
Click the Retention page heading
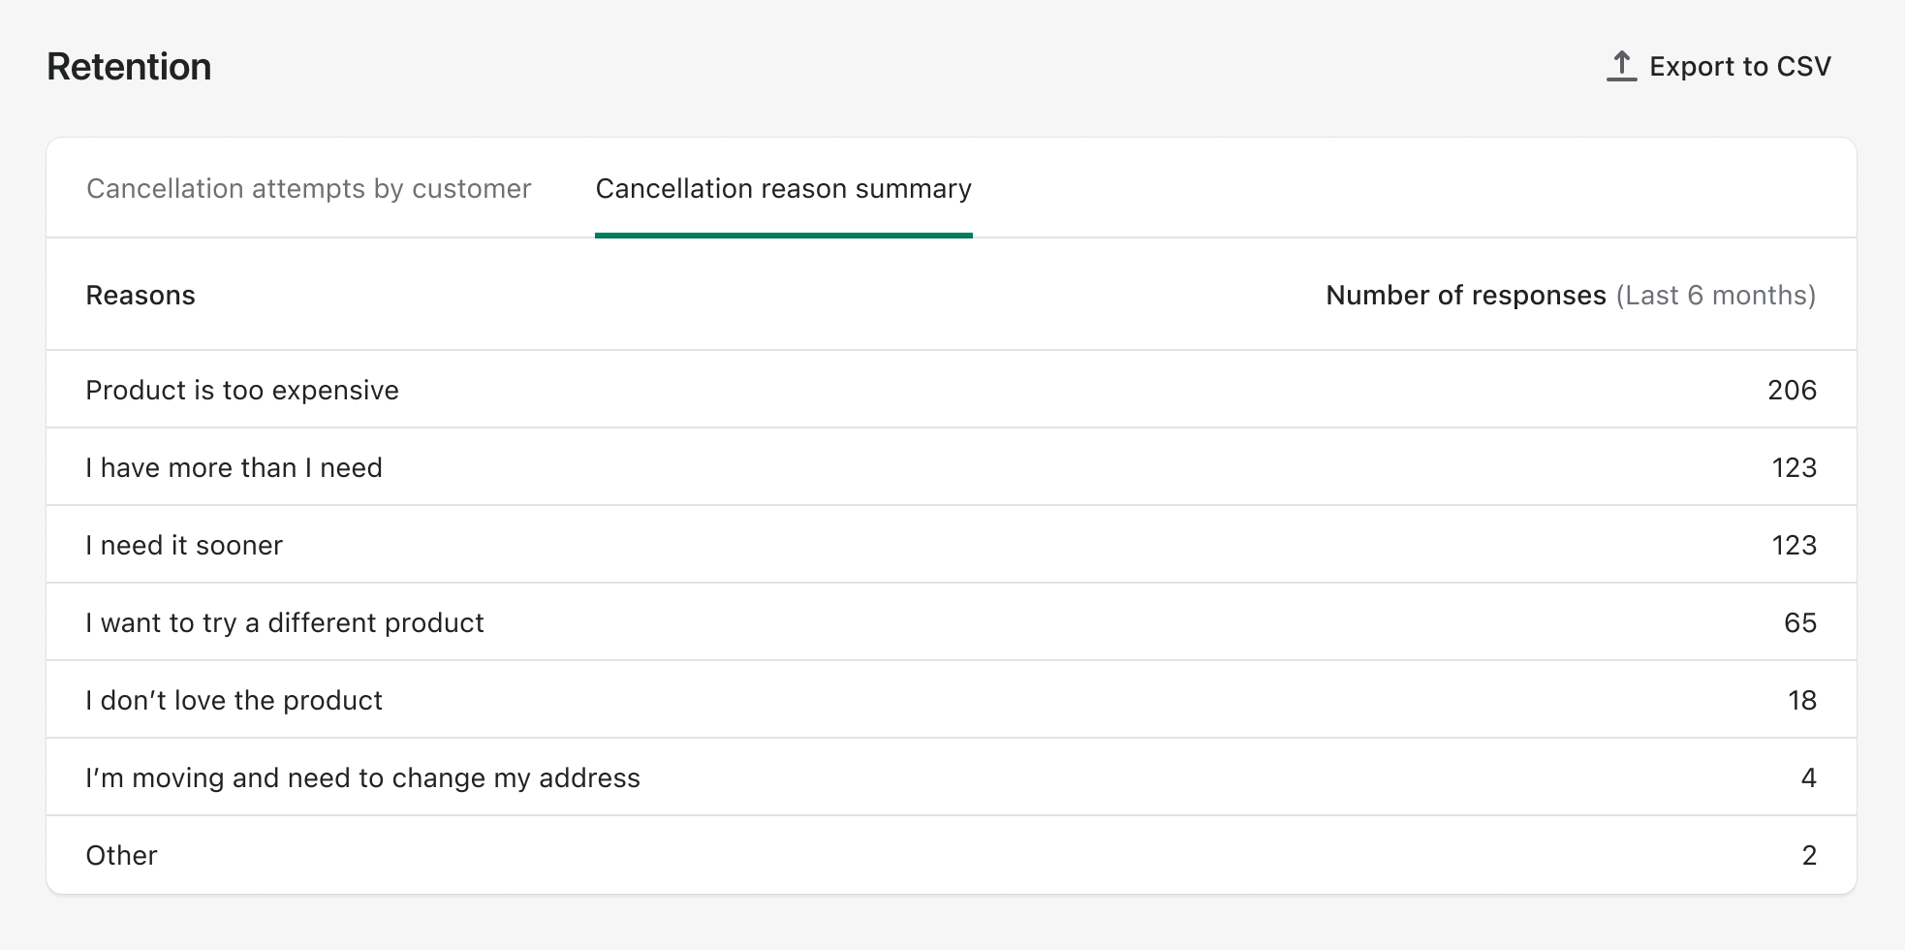129,67
